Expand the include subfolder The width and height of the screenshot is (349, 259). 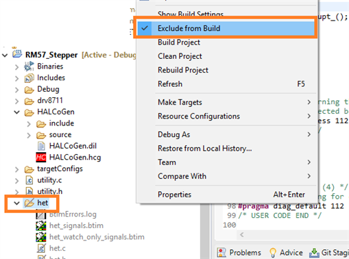click(29, 124)
